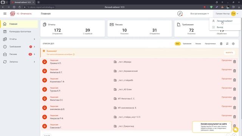Expand the Запросы chevron in the sidebar
The height and width of the screenshot is (136, 242).
click(34, 62)
